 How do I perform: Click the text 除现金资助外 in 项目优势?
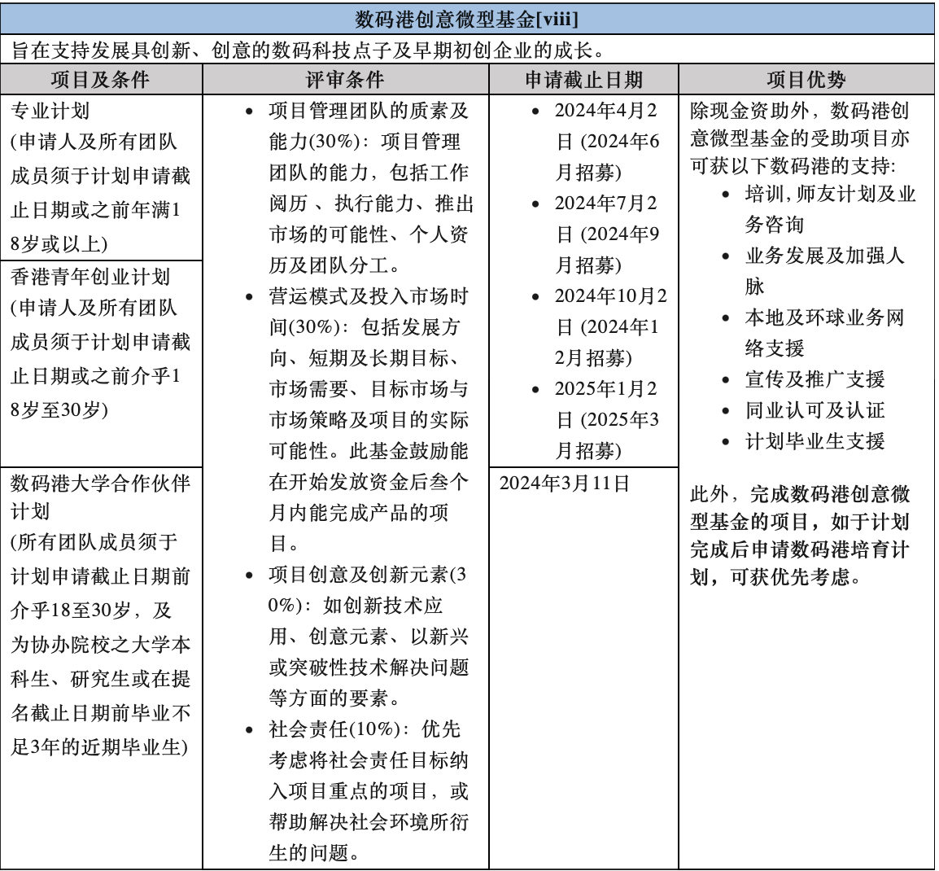(x=749, y=111)
